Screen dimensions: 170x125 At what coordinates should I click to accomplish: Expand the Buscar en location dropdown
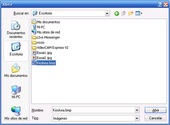(107, 14)
